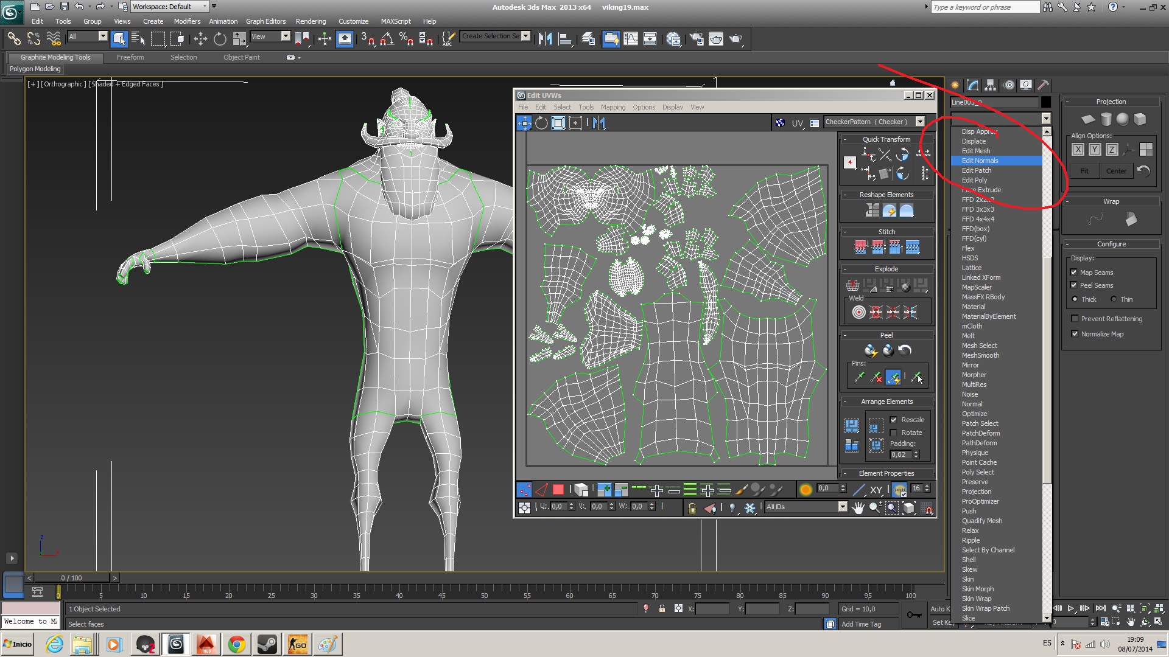Click the Pan View hand icon in UVW editor

[x=858, y=508]
